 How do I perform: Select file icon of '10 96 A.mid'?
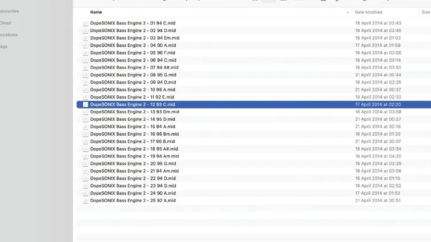coord(86,90)
